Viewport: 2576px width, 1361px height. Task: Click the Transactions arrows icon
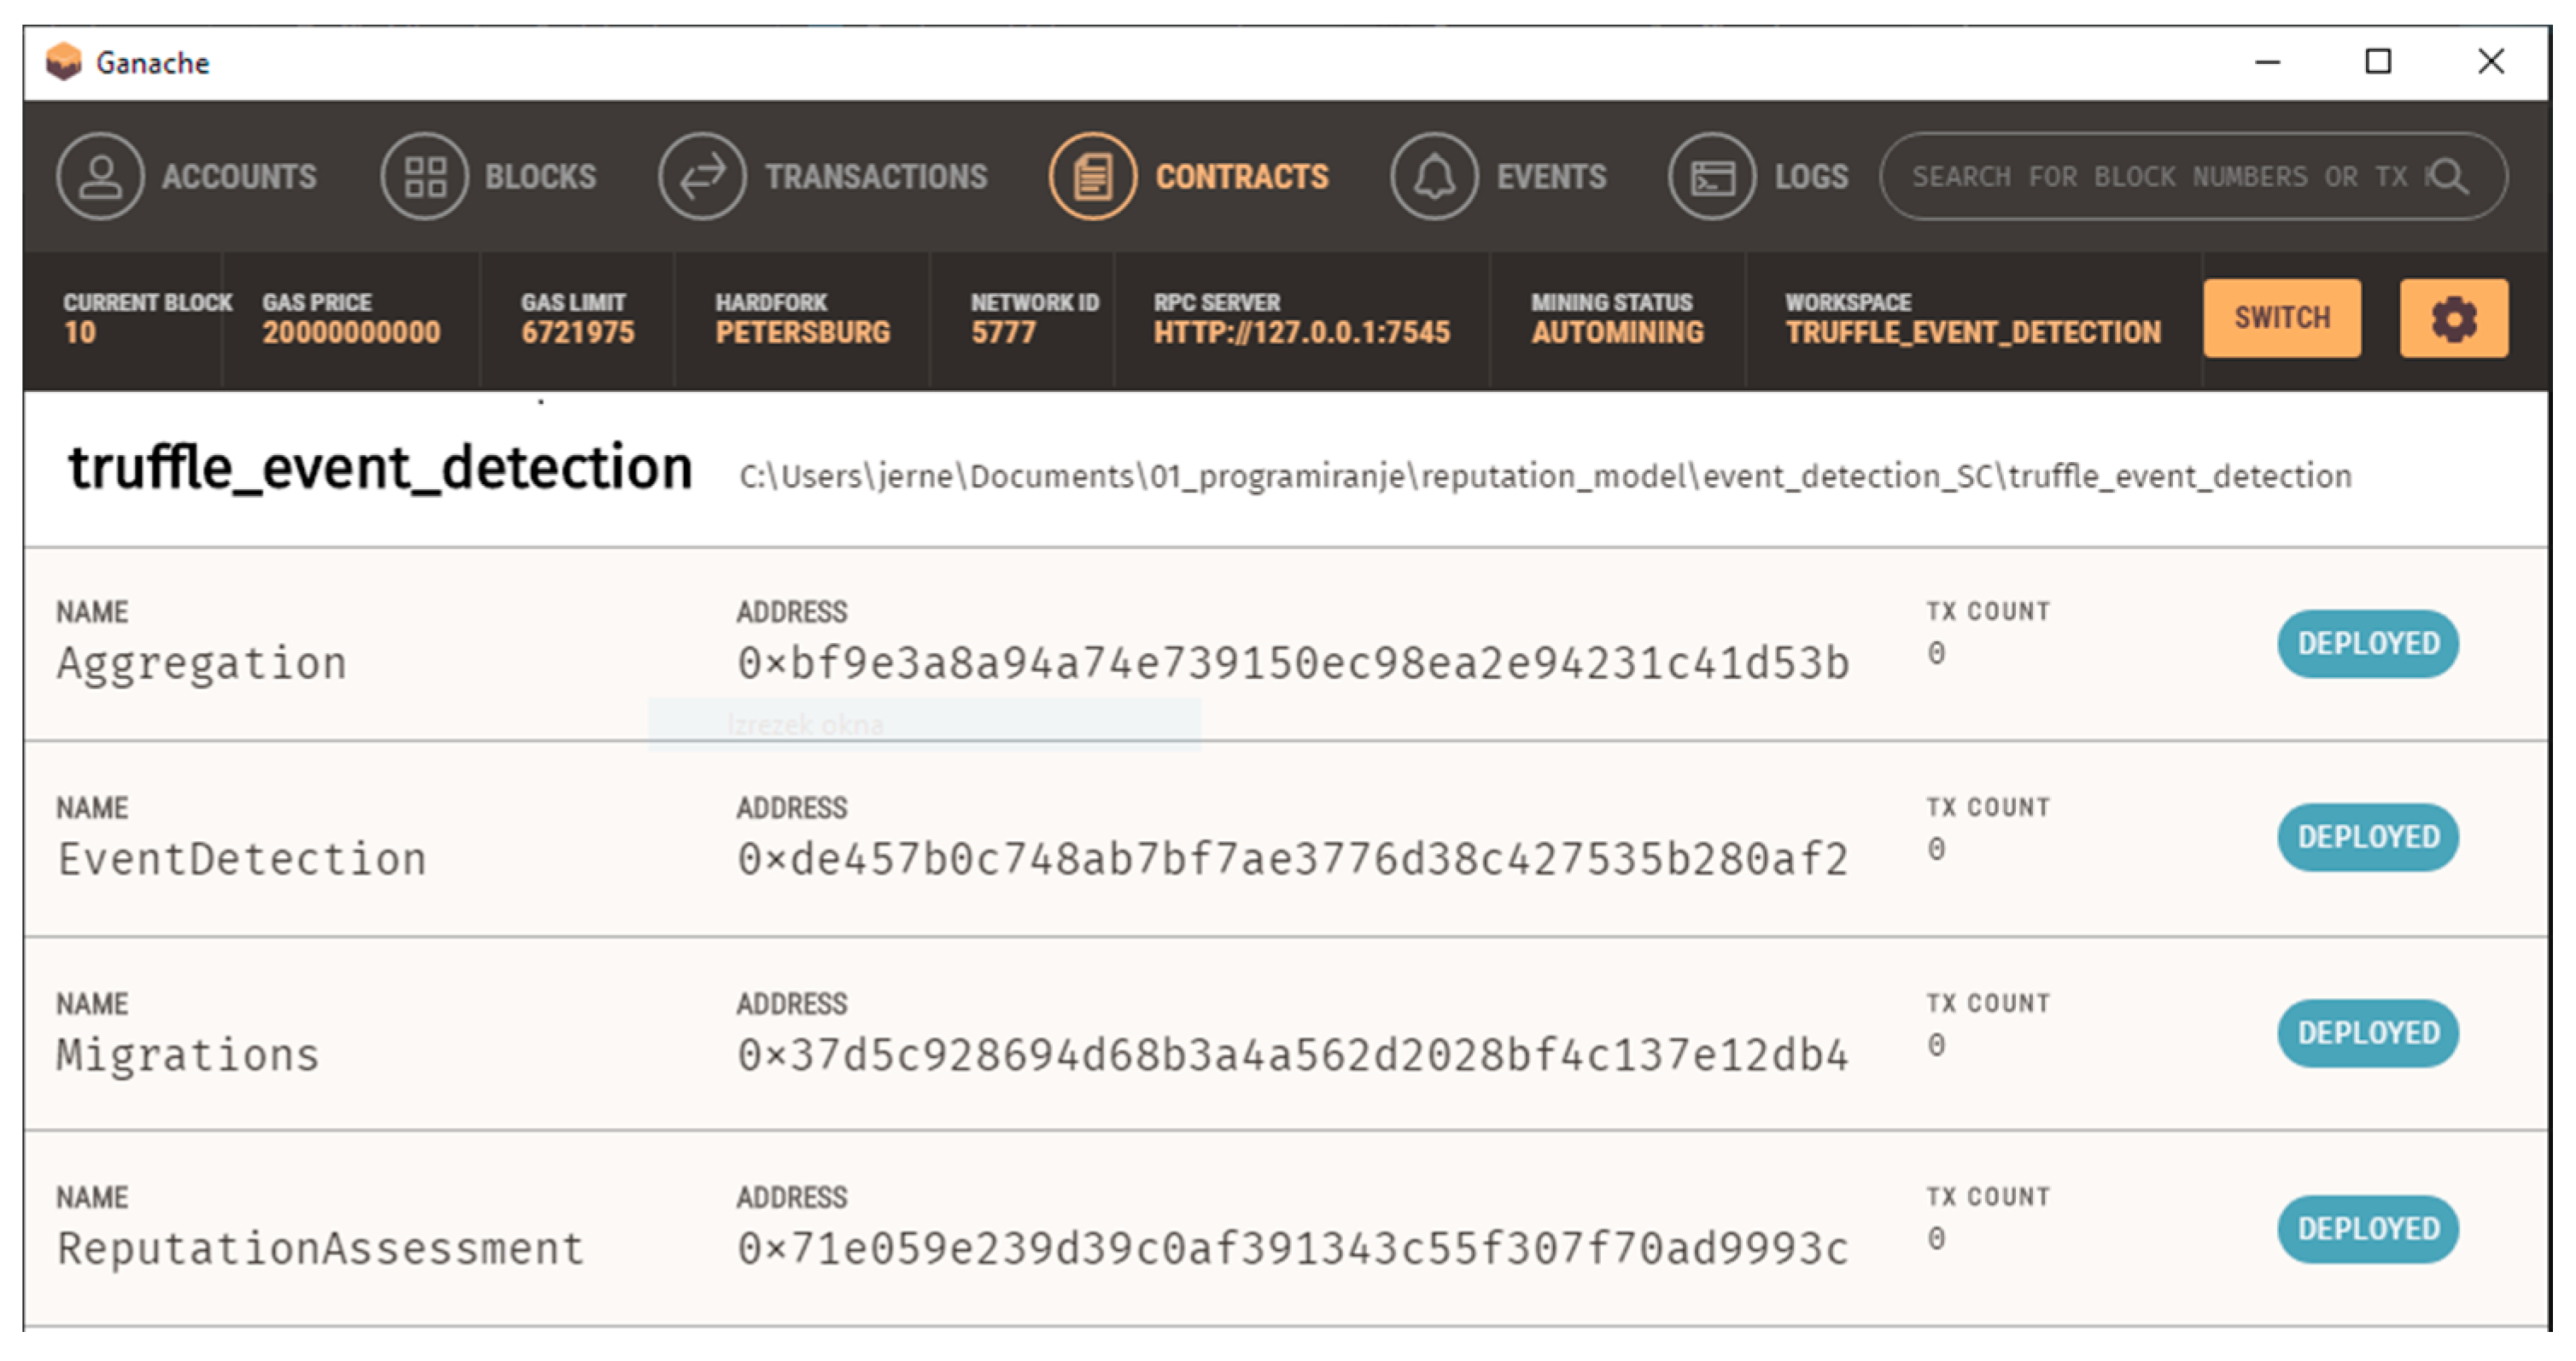(702, 177)
